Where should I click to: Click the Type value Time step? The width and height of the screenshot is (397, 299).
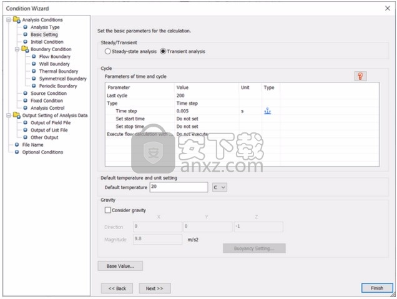pos(187,103)
